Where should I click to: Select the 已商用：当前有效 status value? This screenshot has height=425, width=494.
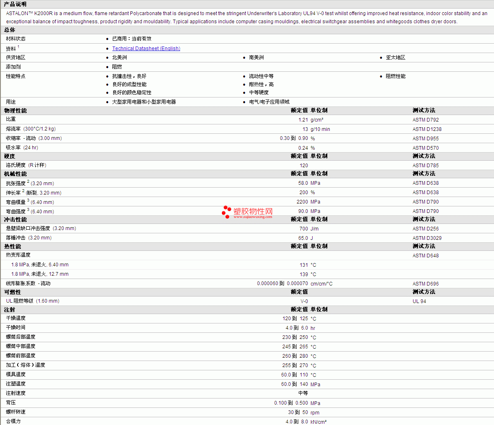[132, 39]
